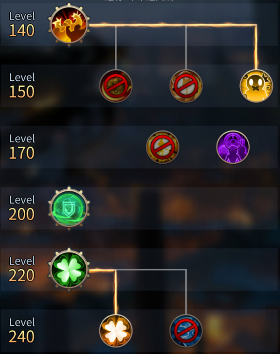Click the glowing horizontal connector from Level 140 skill

tap(173, 25)
